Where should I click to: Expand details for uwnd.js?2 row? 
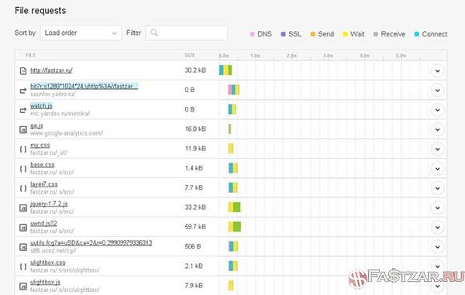pos(437,227)
